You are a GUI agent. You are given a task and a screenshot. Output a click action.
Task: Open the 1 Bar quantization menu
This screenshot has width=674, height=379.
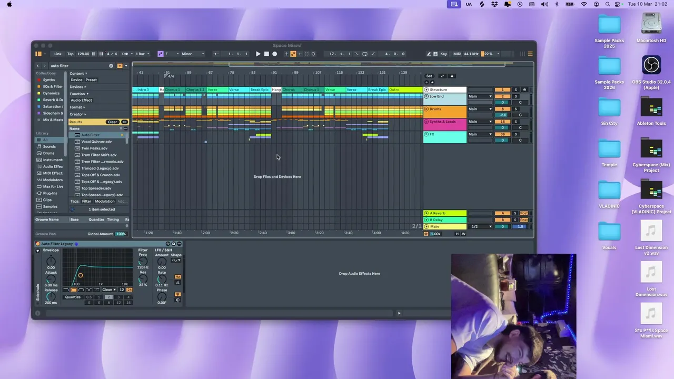[x=143, y=54]
